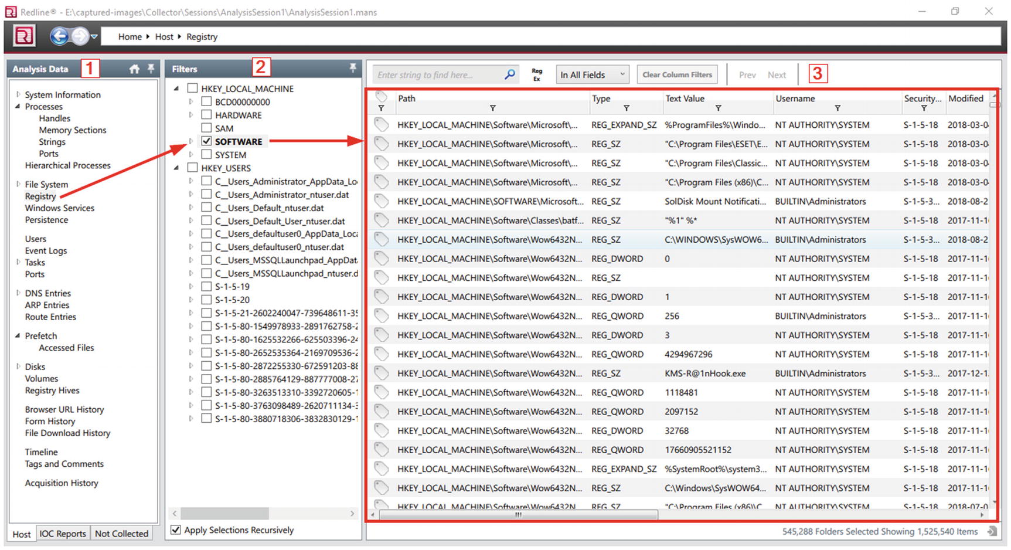Expand the System Information node
The height and width of the screenshot is (550, 1011).
point(18,94)
